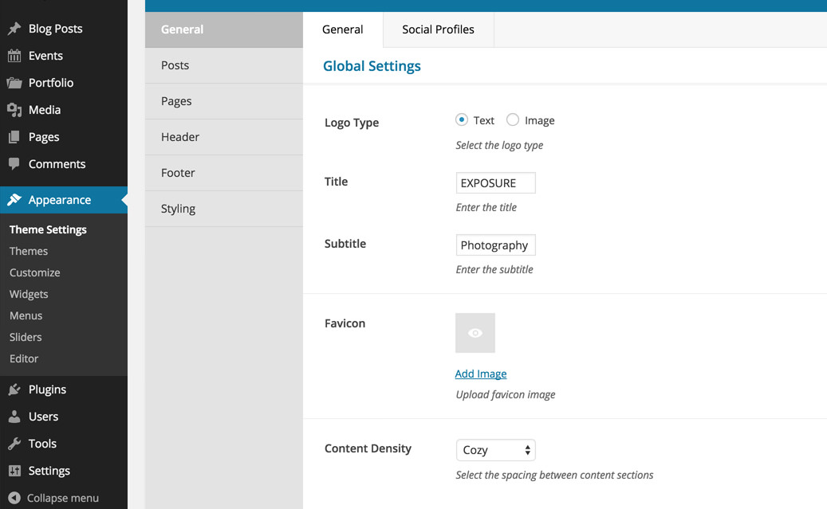Image resolution: width=827 pixels, height=509 pixels.
Task: Open Customize under Appearance
Action: click(35, 273)
